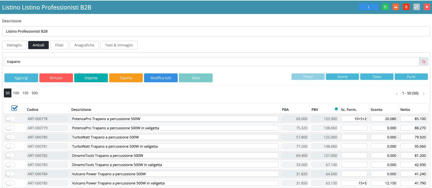Click the Netto field showing 88.270
The image size is (432, 188).
pos(413,128)
